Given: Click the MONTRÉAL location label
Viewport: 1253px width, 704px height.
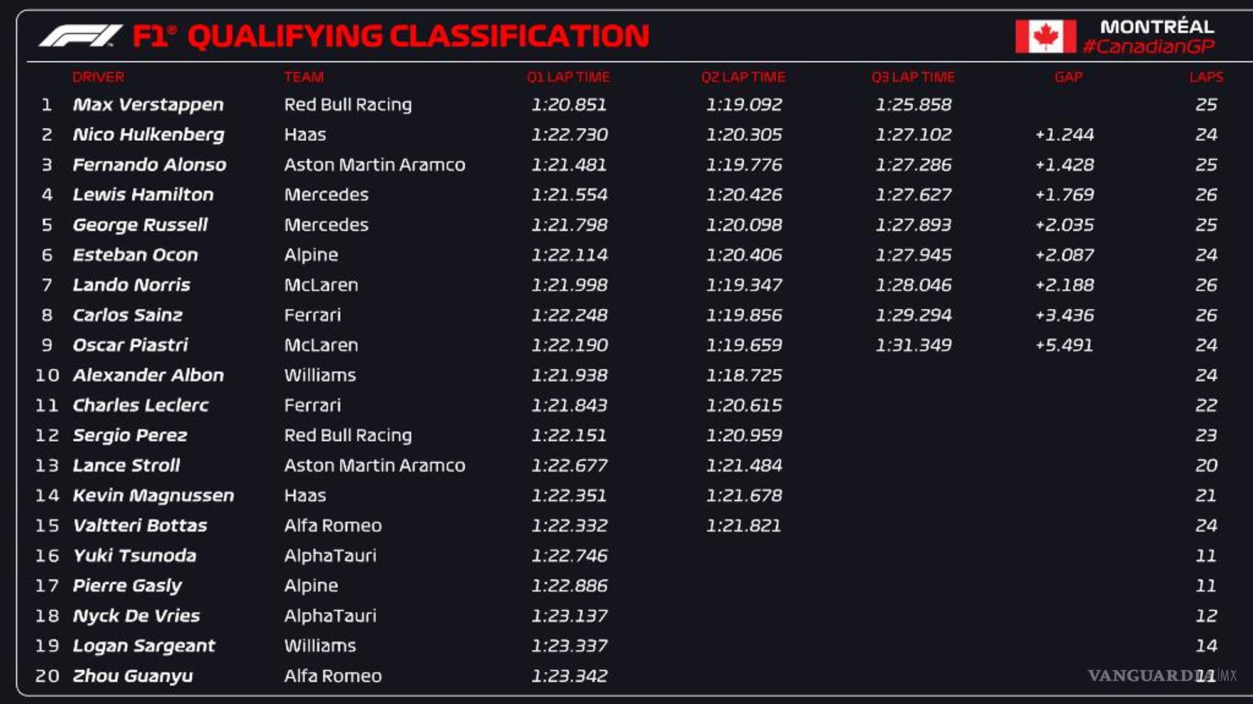Looking at the screenshot, I should point(1157,26).
